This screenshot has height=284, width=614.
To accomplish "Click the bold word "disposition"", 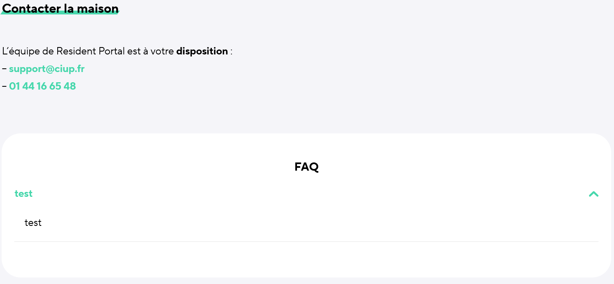I will click(x=202, y=52).
